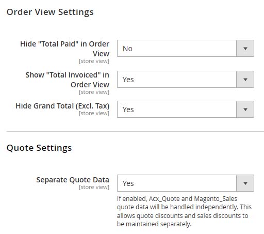
Task: Open the Separate Quote Data select field
Action: [186, 183]
